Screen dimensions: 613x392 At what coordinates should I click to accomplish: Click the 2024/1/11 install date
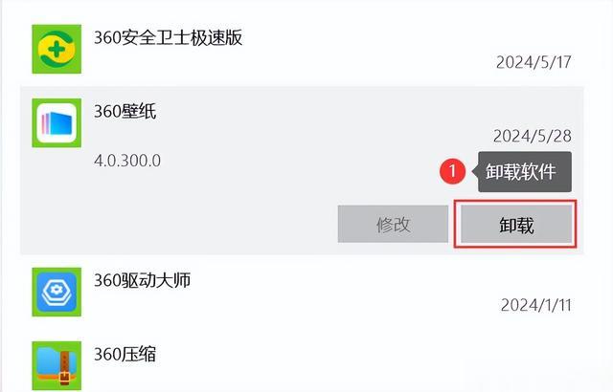pos(536,305)
